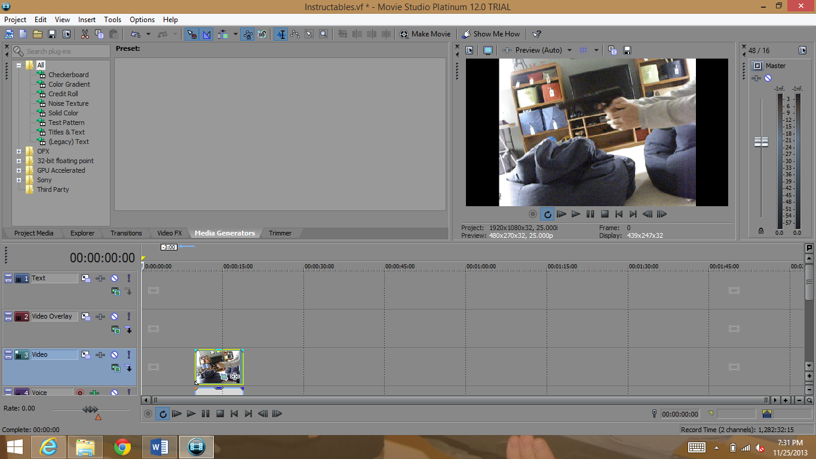Click the What's This help icon
This screenshot has height=459, width=816.
(537, 34)
